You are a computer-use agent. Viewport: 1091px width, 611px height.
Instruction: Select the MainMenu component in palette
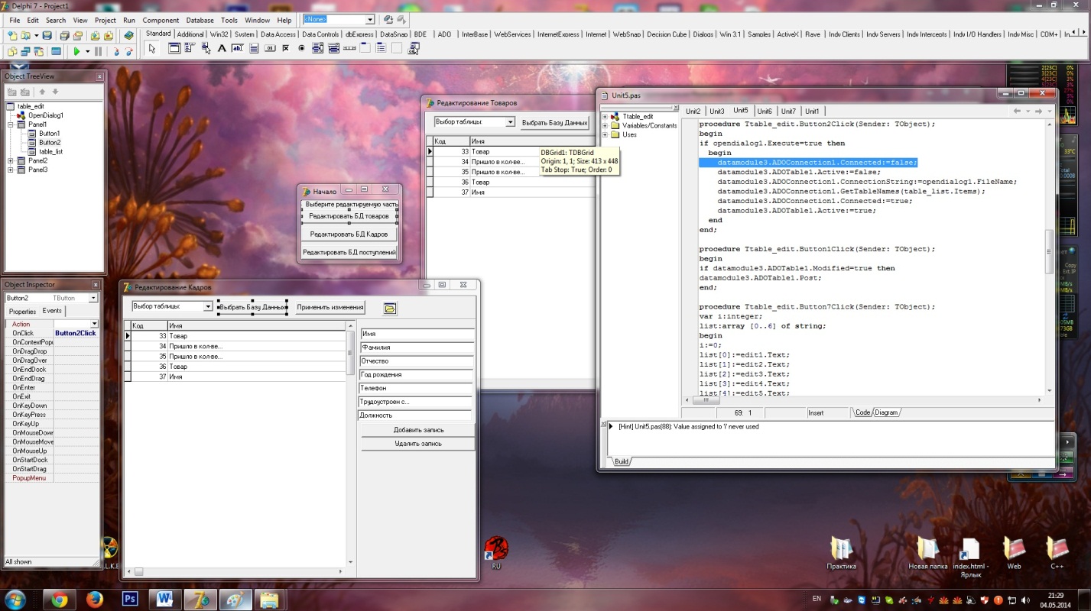tap(190, 48)
